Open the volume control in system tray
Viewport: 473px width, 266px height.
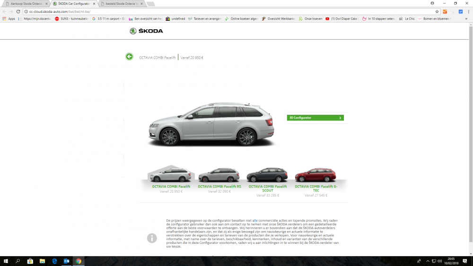coord(439,261)
